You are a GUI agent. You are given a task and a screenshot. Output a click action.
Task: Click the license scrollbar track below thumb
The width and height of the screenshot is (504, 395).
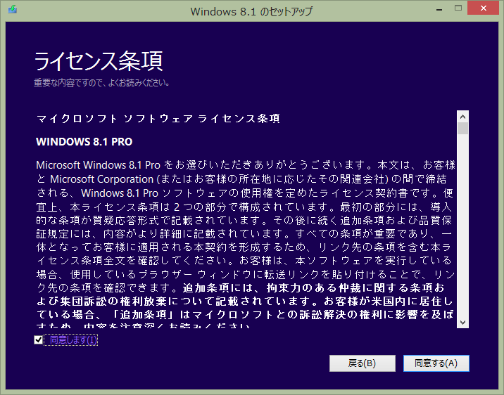(x=463, y=225)
